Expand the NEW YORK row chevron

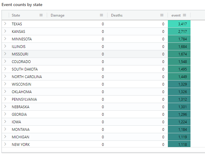(5, 144)
